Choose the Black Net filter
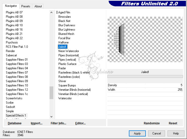 [64, 21]
